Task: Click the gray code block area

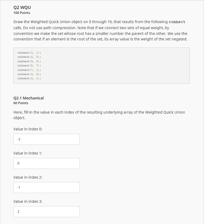Action: (x=101, y=65)
